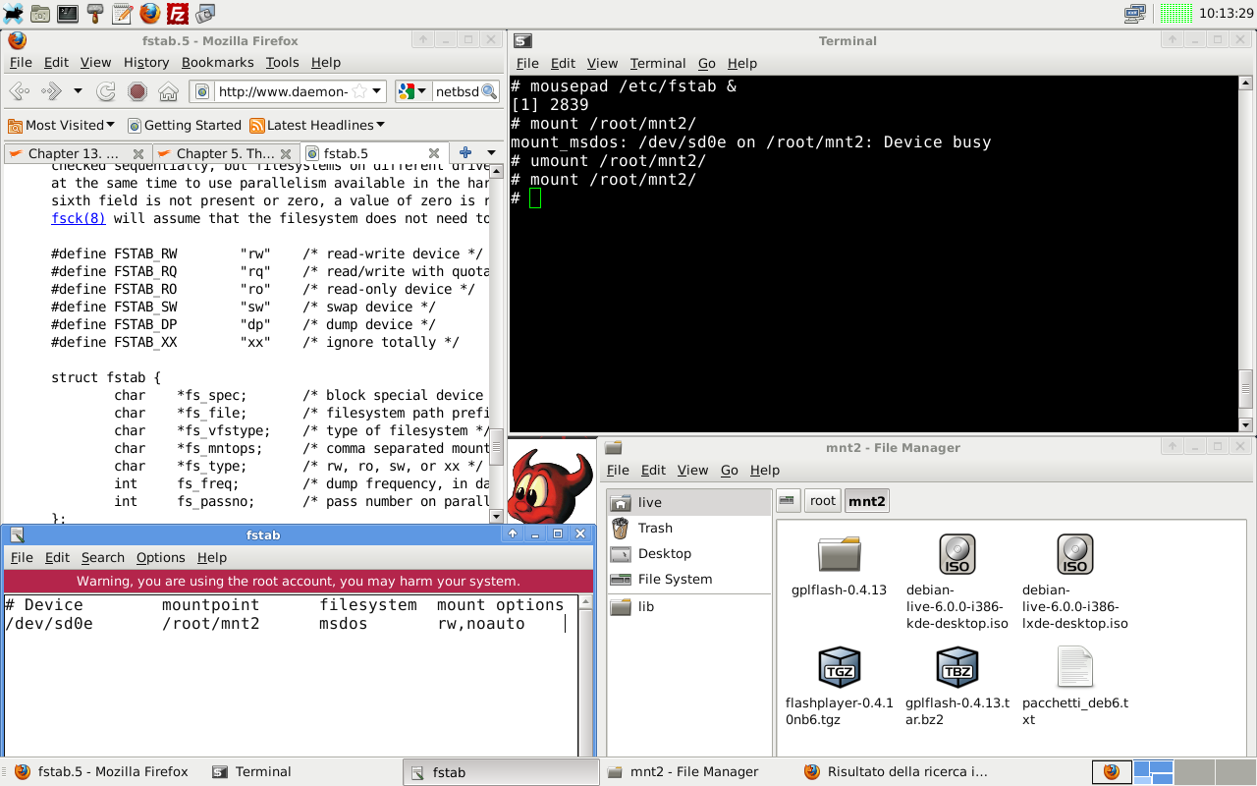Switch to the Chapter 13 tab
Screen dimensions: 1257x786
(x=74, y=153)
